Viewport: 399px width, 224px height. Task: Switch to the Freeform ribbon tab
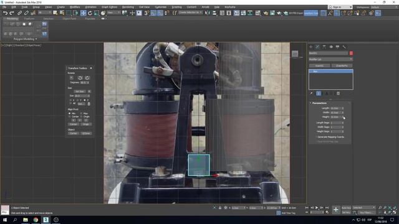pyautogui.click(x=29, y=19)
